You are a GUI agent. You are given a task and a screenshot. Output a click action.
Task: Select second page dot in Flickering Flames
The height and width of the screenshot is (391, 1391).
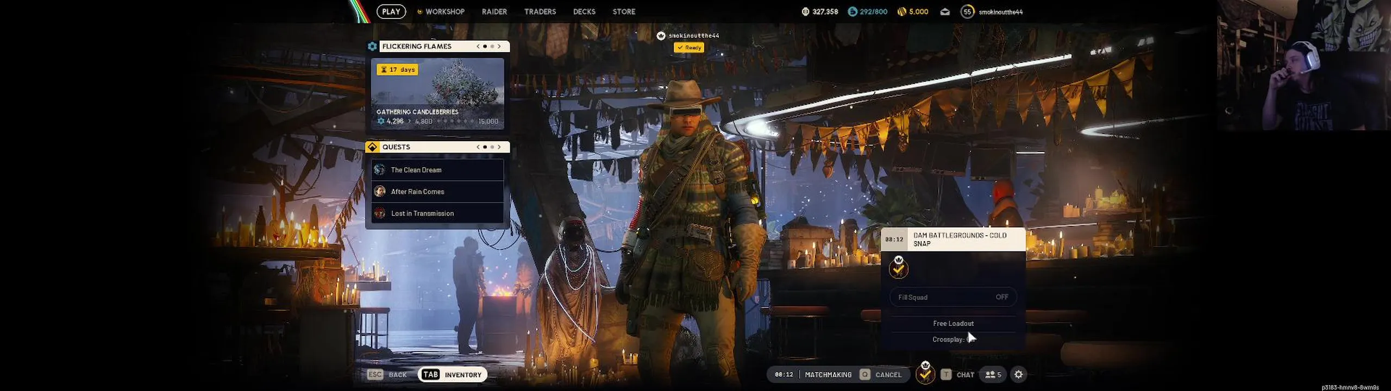[492, 46]
